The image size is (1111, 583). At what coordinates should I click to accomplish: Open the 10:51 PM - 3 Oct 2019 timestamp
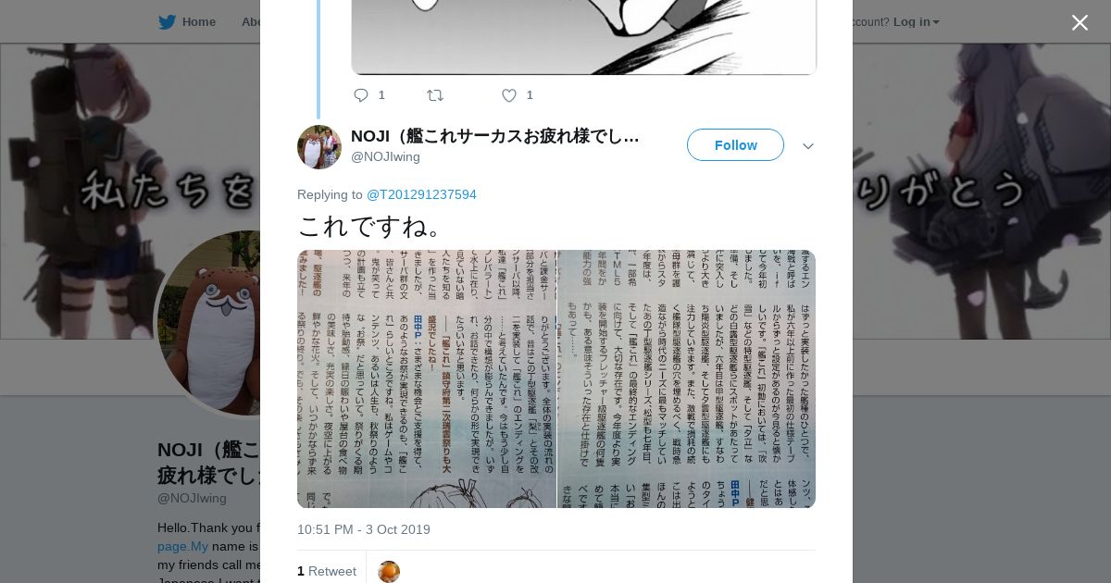pyautogui.click(x=364, y=529)
